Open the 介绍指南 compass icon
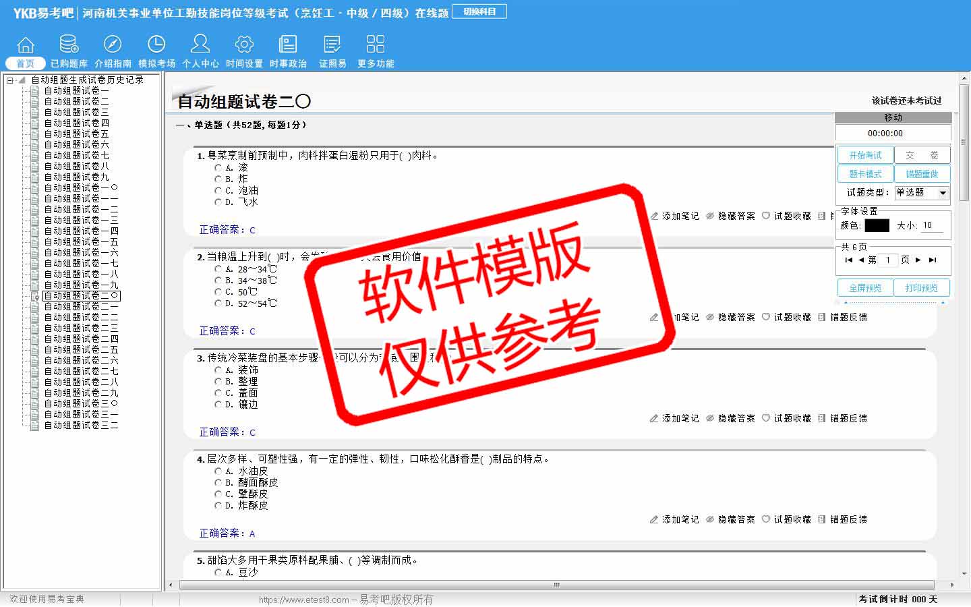This screenshot has width=971, height=607. click(x=113, y=45)
